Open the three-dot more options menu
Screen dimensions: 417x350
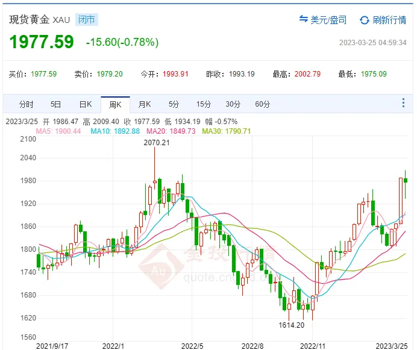pos(403,104)
